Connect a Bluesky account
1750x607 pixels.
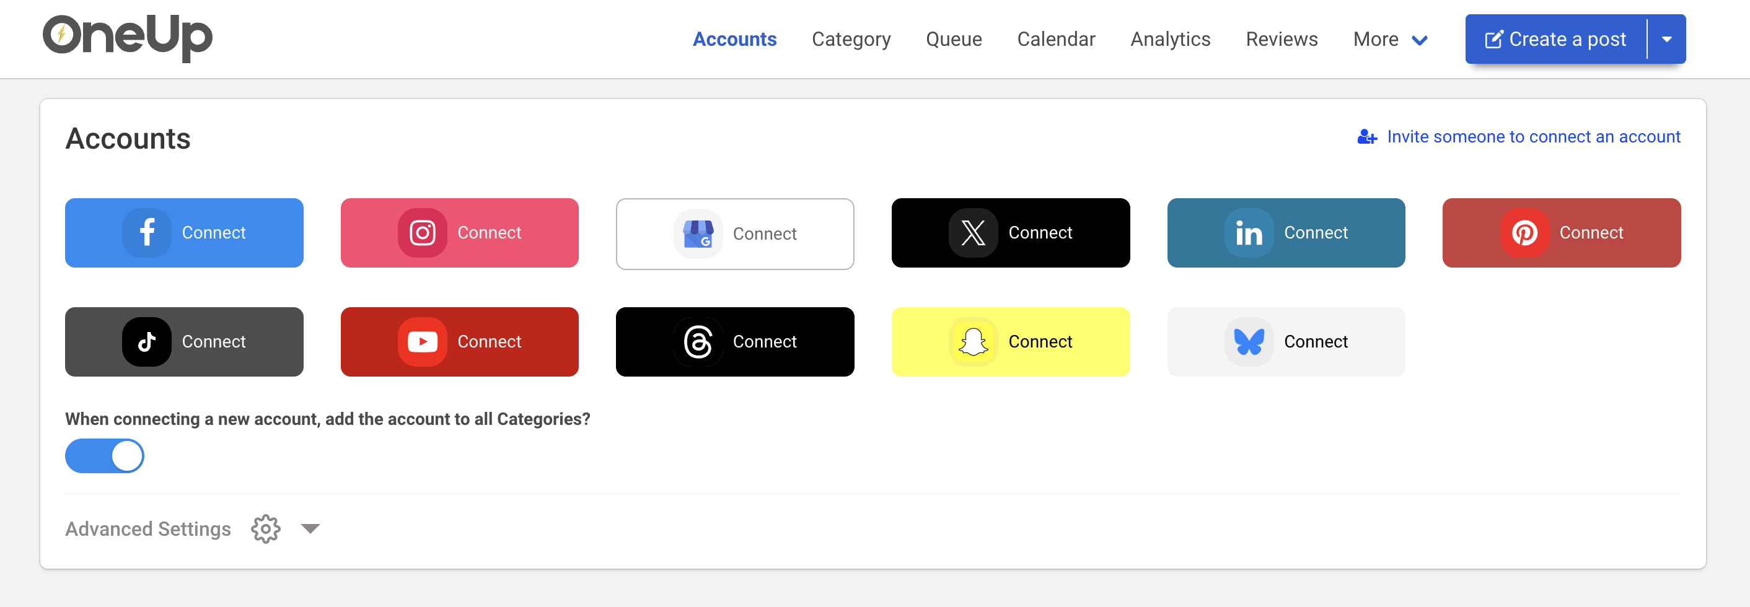(x=1286, y=341)
